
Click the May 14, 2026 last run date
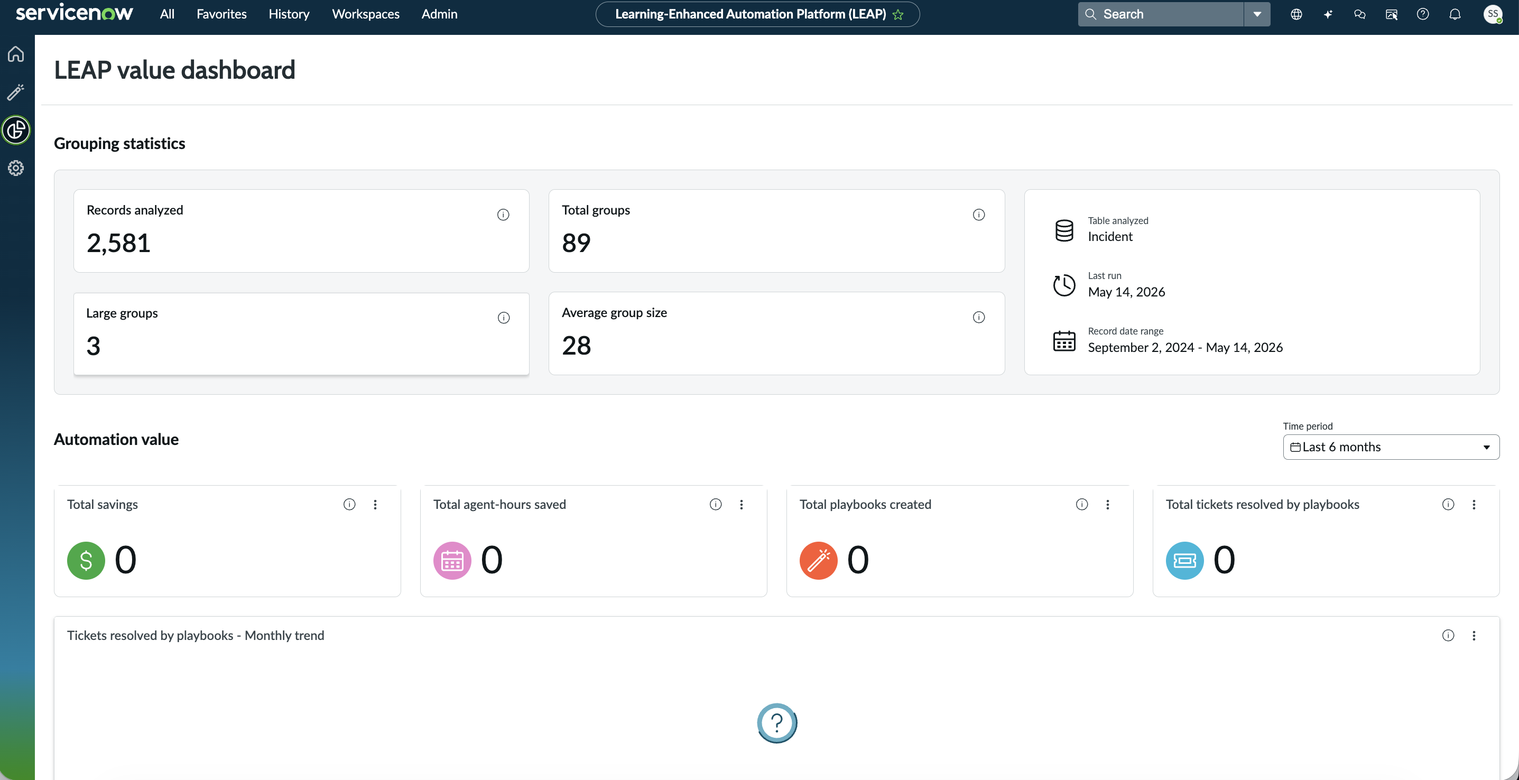(1126, 292)
